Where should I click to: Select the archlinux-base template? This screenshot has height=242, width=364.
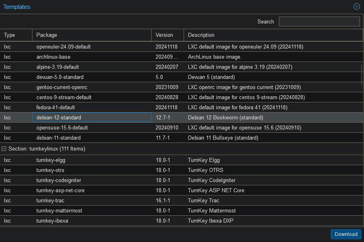point(54,57)
